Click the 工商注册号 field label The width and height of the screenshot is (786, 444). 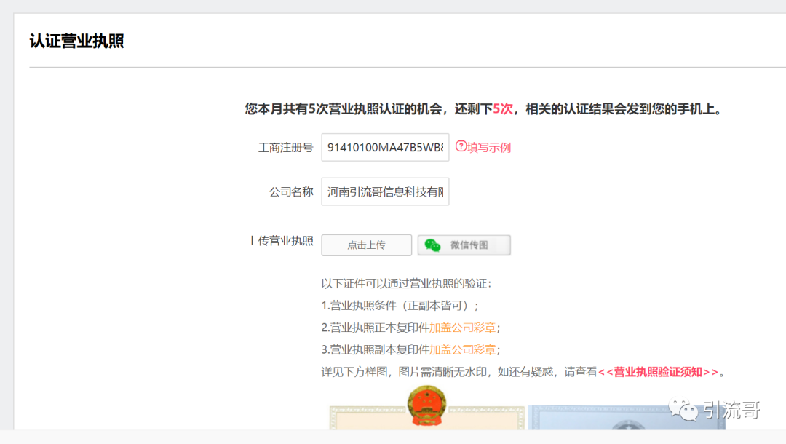(285, 148)
